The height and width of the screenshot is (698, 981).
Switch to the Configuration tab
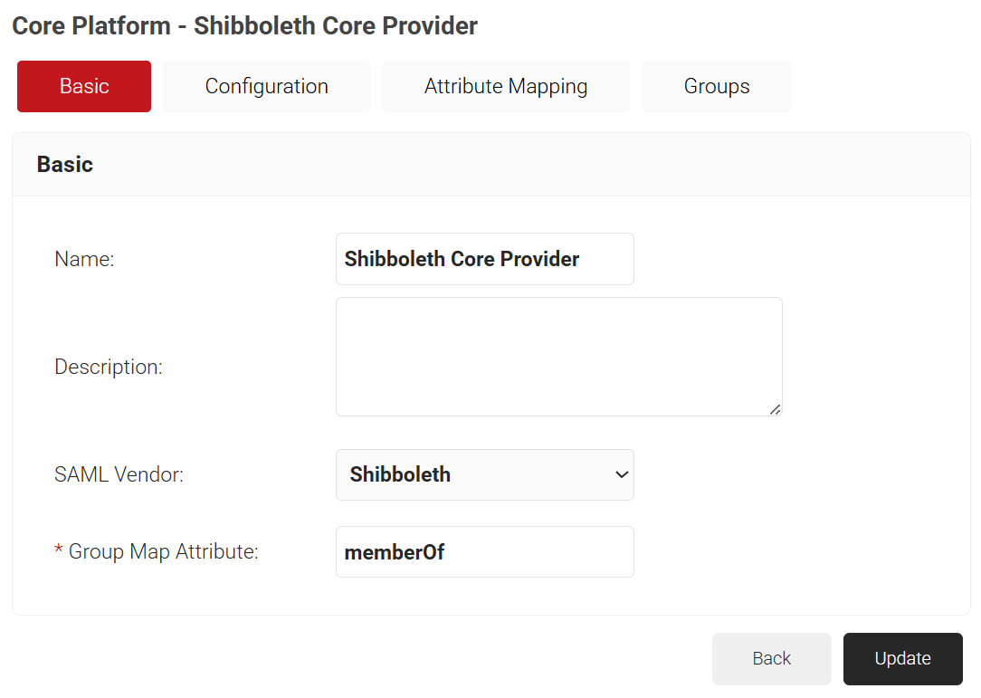pyautogui.click(x=266, y=86)
